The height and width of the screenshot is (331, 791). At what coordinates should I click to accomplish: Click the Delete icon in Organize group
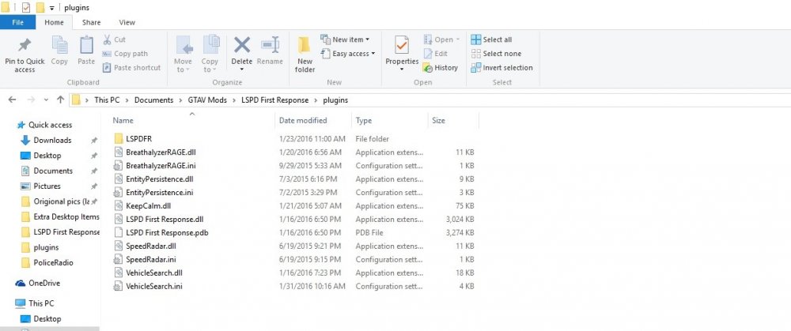241,45
